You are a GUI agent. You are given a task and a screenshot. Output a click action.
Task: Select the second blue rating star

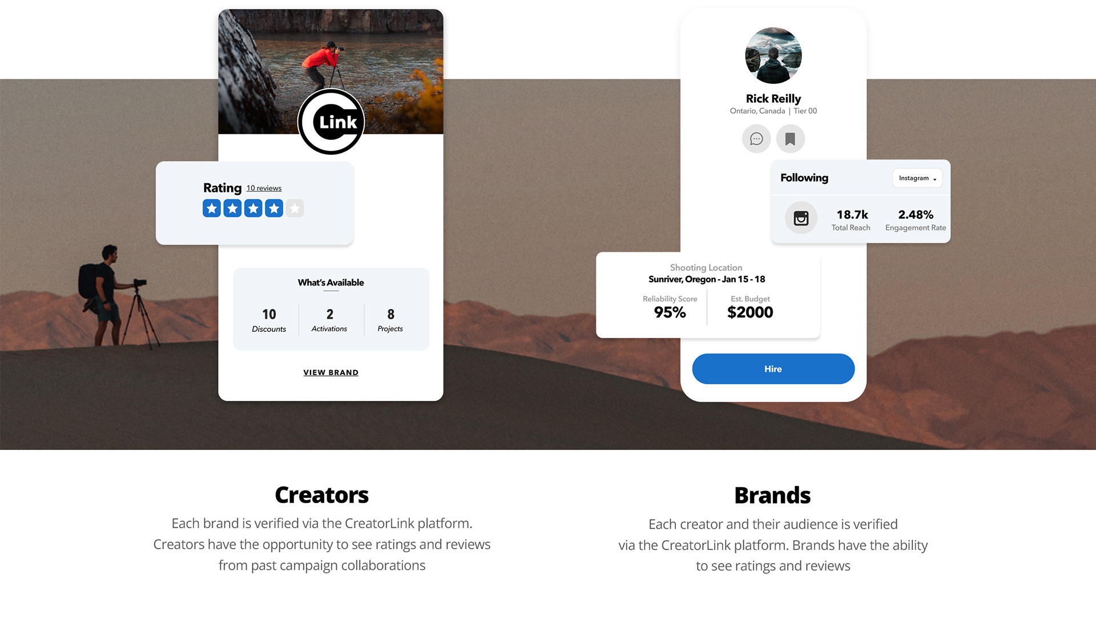232,208
